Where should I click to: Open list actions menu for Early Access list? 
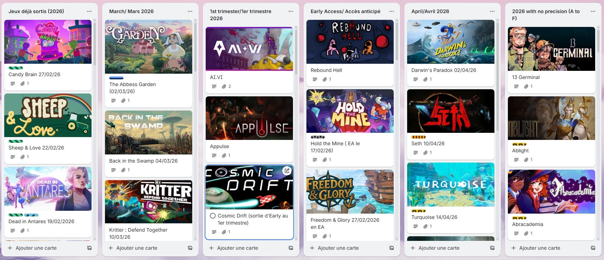coord(392,11)
